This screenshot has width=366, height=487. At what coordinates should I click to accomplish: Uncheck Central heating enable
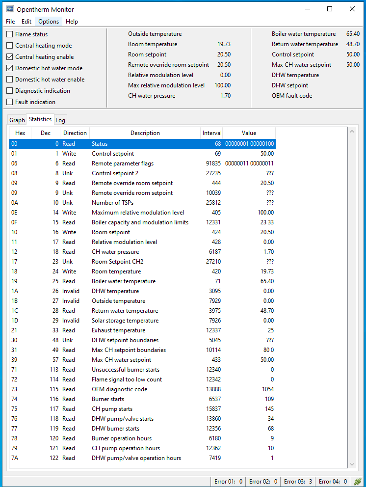pyautogui.click(x=10, y=57)
